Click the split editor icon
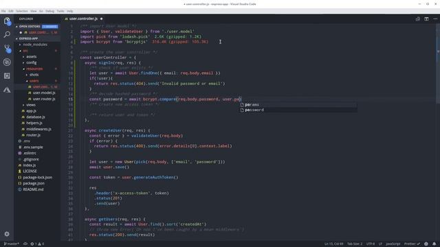The image size is (440, 247). point(426,19)
